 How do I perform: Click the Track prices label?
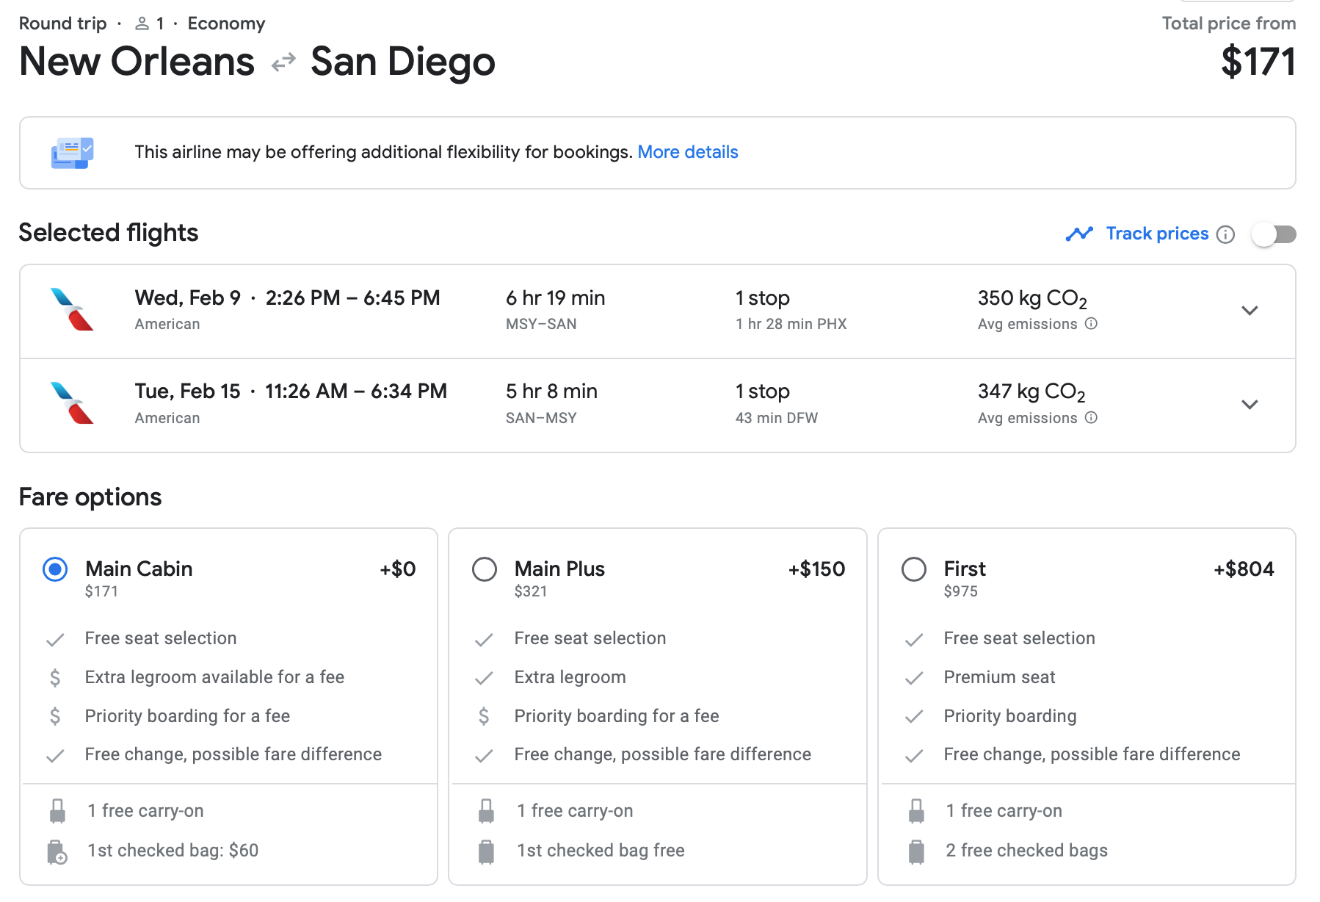click(1157, 234)
